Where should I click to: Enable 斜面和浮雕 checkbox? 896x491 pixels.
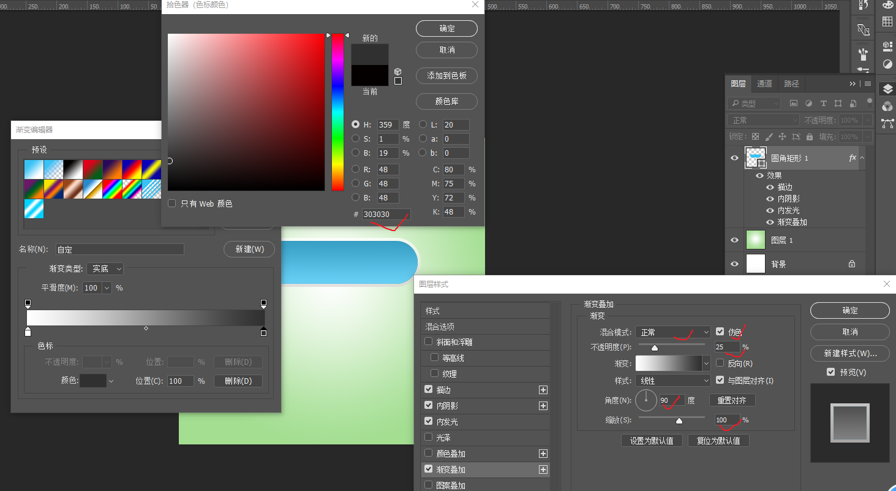[429, 342]
